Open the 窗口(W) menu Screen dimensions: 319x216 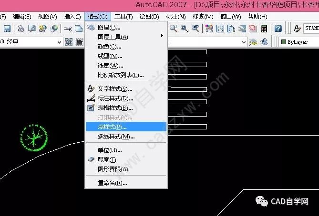[230, 17]
